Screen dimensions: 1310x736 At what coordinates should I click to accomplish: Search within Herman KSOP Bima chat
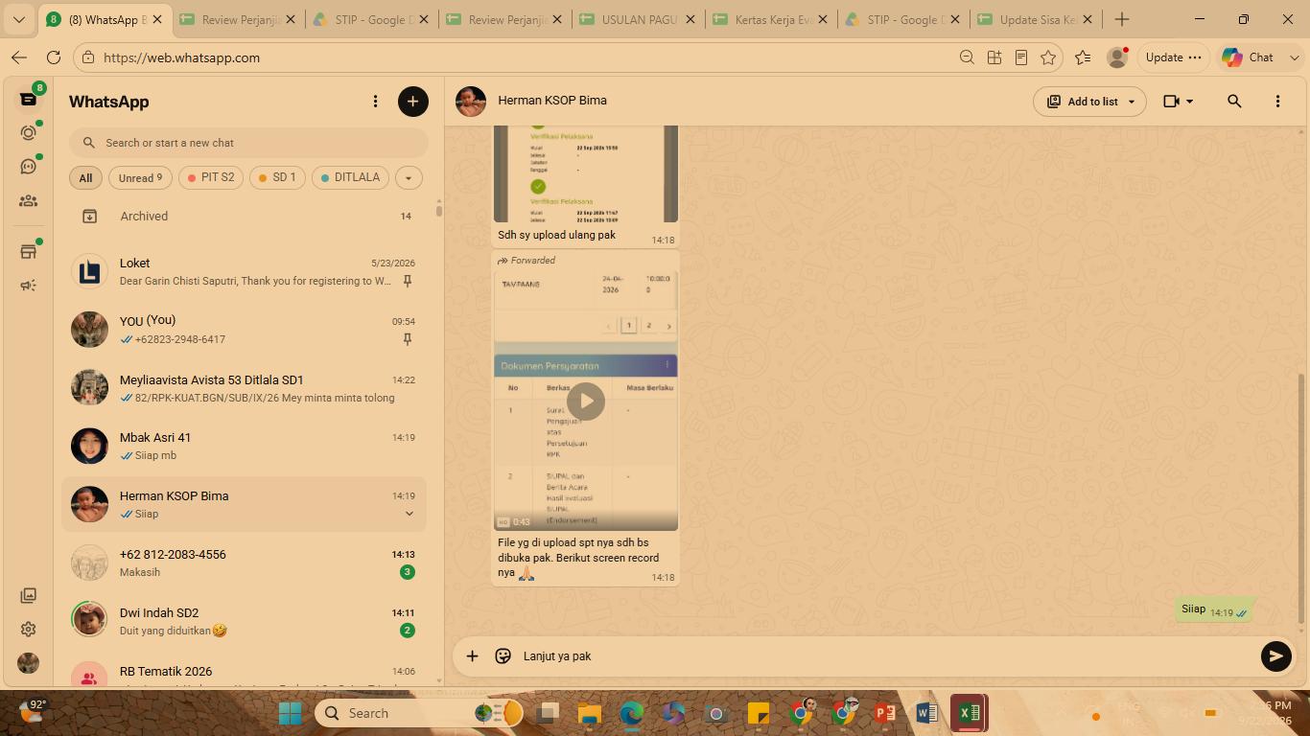pyautogui.click(x=1234, y=101)
